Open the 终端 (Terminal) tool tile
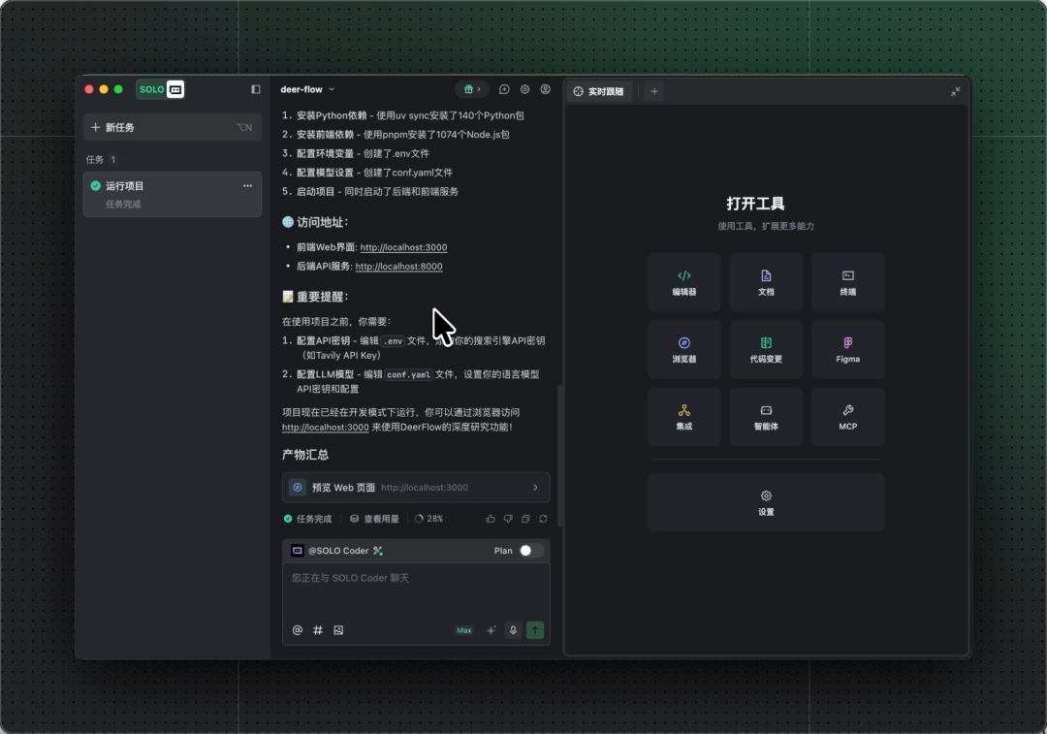 [847, 282]
